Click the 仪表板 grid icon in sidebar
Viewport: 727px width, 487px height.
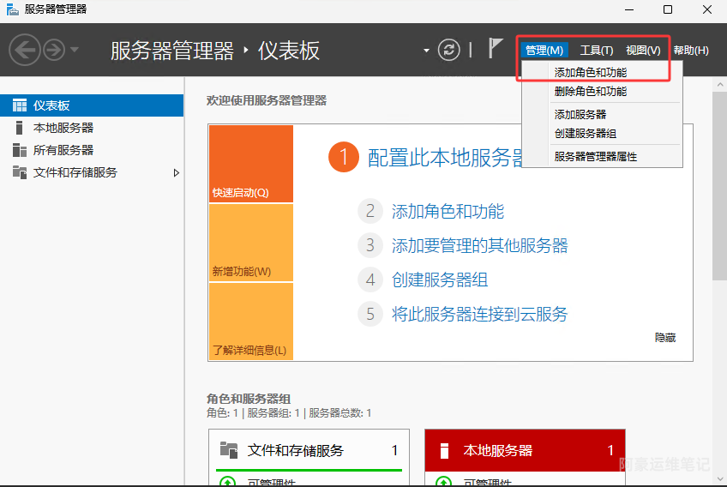20,105
